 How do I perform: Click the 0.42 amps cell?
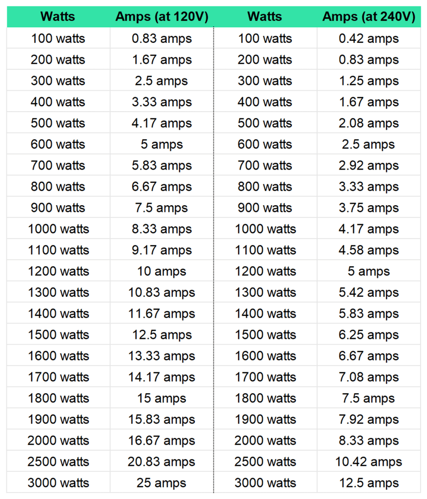[368, 38]
